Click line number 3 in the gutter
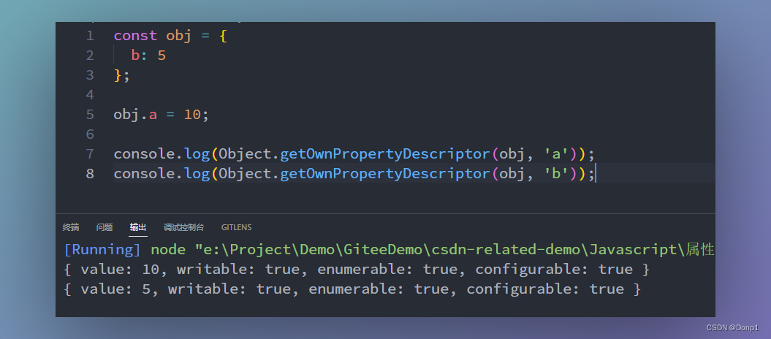 click(89, 75)
